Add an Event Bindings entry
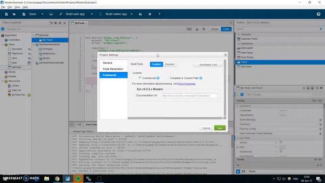Viewport: 325px width, 183px height. (x=320, y=120)
